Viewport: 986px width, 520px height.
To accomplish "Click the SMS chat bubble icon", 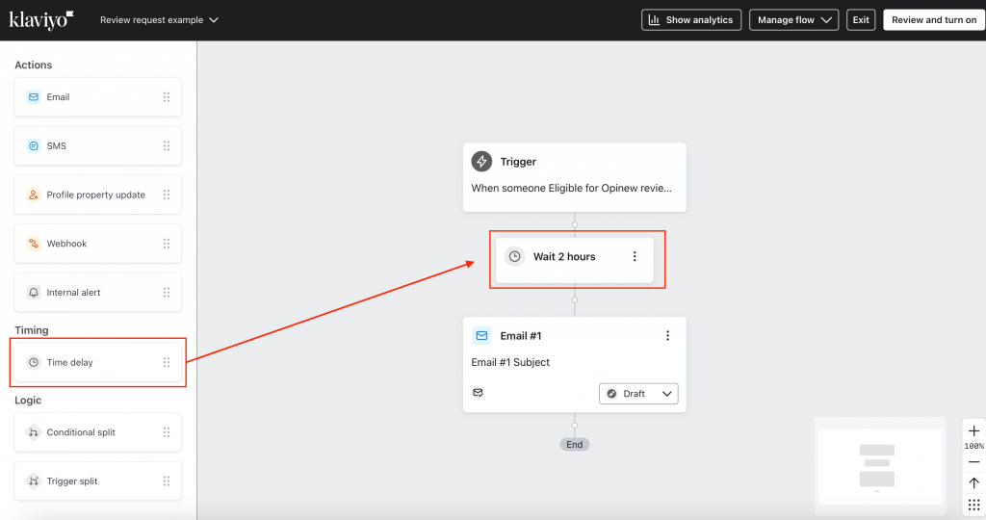I will tap(34, 145).
